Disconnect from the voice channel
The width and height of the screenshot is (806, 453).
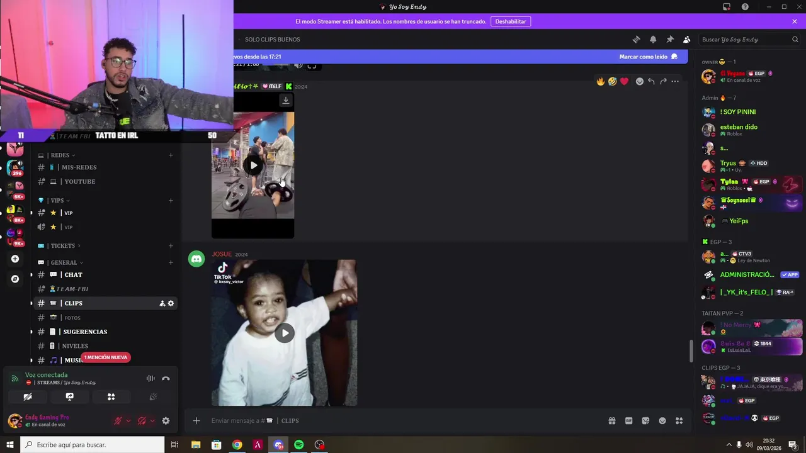click(x=166, y=378)
